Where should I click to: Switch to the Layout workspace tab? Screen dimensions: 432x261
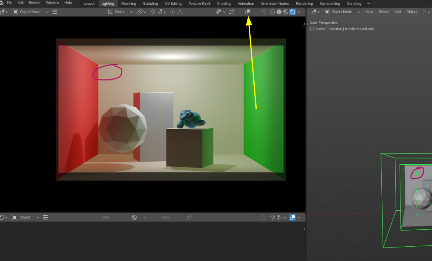pos(89,4)
